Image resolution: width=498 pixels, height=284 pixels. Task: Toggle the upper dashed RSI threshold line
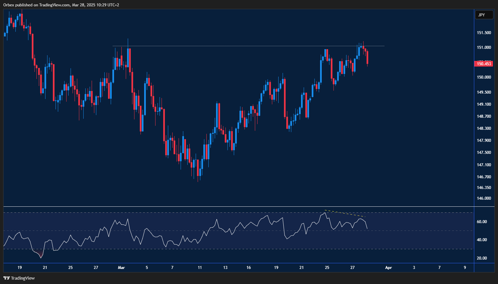(x=234, y=213)
